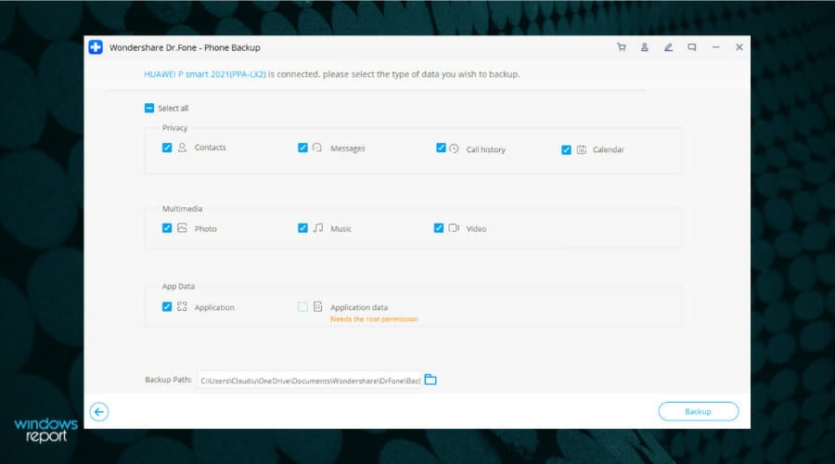Click the Contacts label
Viewport: 835px width, 464px height.
[210, 148]
